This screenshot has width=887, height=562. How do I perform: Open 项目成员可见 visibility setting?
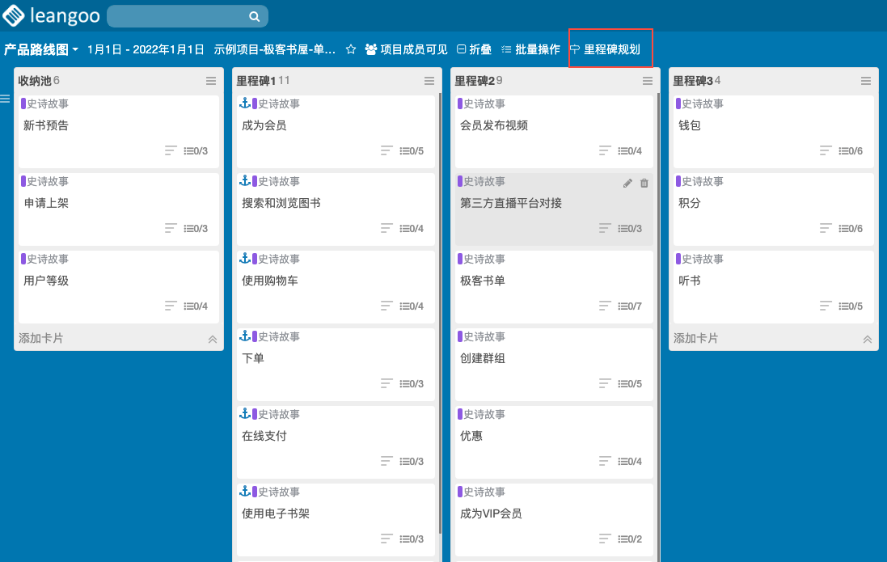click(x=406, y=49)
